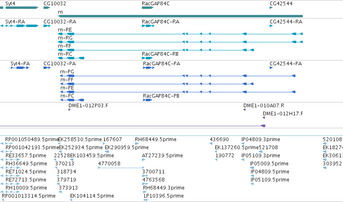This screenshot has width=343, height=202.
Task: Click the 370213 EST label
Action: pos(64,164)
